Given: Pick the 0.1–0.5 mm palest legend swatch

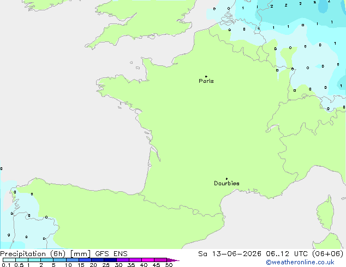Looking at the screenshot, I should [x=9, y=260].
